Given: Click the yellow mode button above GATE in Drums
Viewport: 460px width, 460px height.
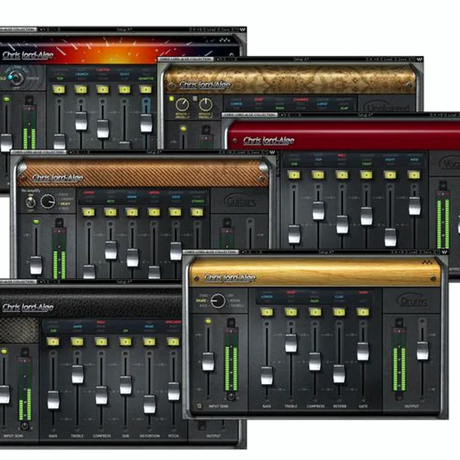Looking at the screenshot, I should pos(363,312).
